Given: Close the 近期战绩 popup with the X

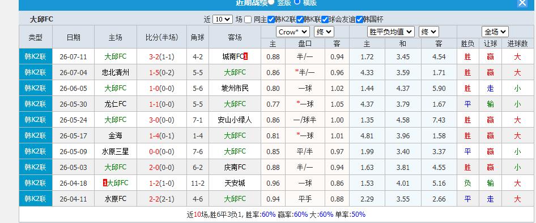Looking at the screenshot, I should pos(522,3).
